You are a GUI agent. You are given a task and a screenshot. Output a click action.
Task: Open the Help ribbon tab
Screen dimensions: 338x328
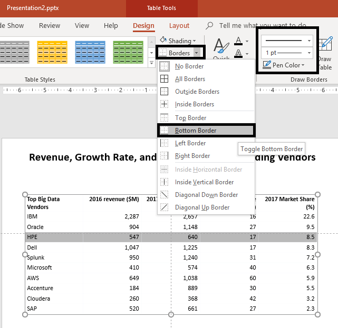coord(111,26)
